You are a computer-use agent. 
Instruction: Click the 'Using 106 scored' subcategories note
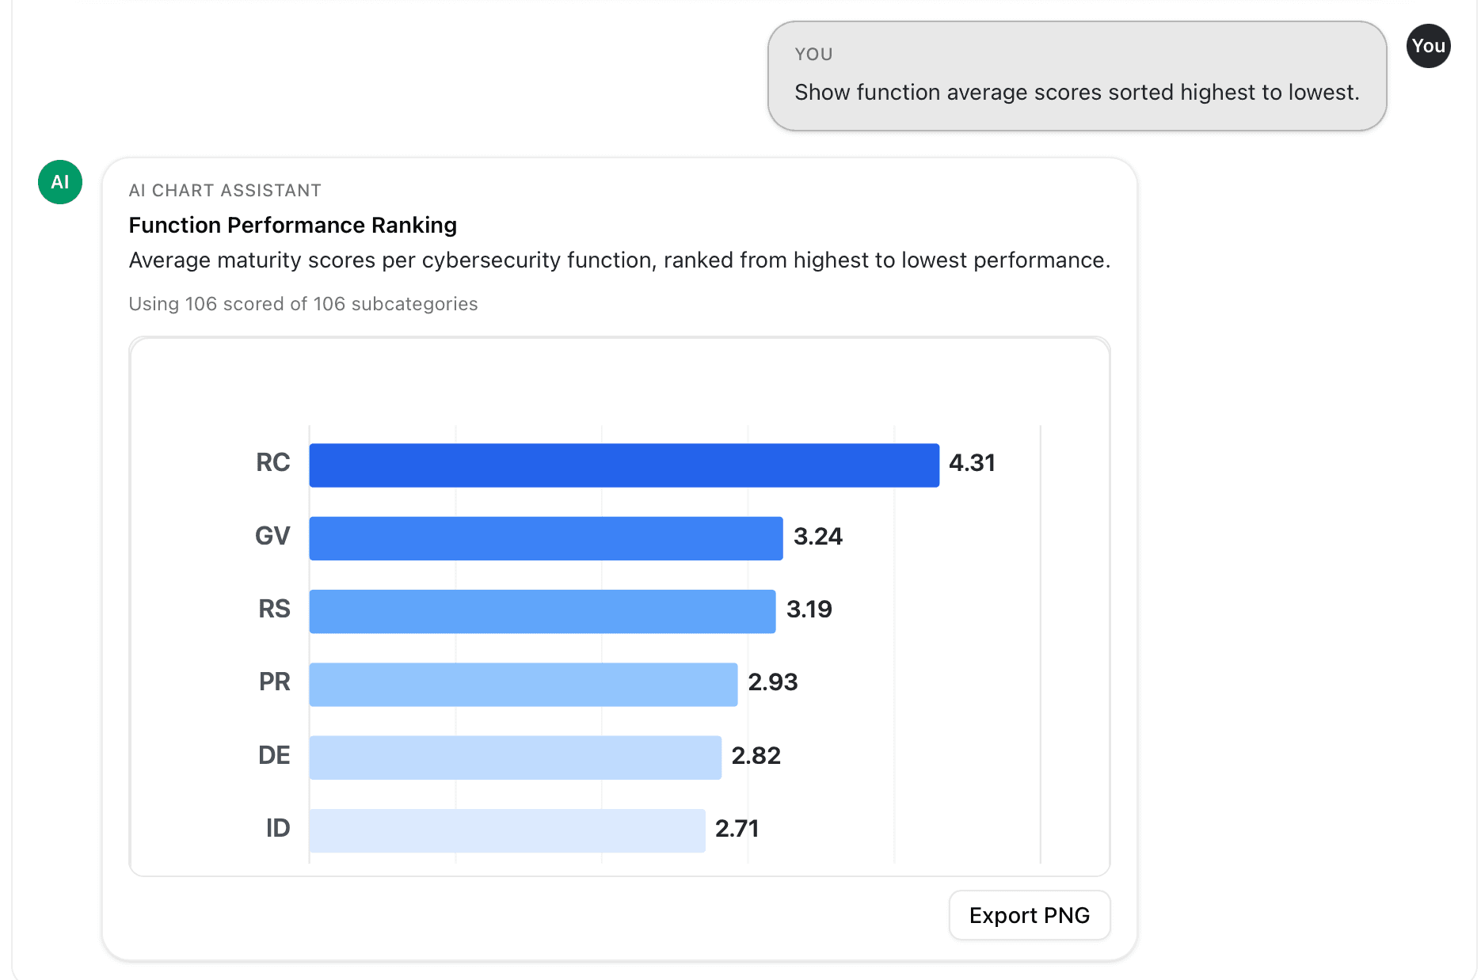click(303, 304)
